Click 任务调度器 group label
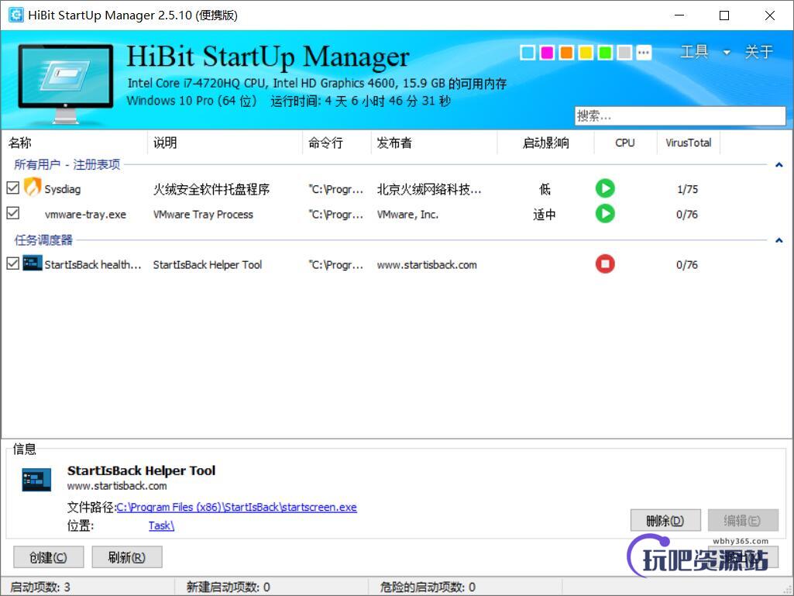 click(x=43, y=240)
